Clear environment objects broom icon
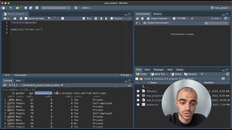This screenshot has height=130, width=232. point(192,18)
